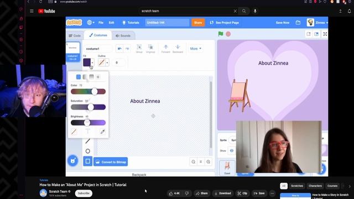354x199 pixels.
Task: Click the Ungroup tool icon
Action: [150, 49]
